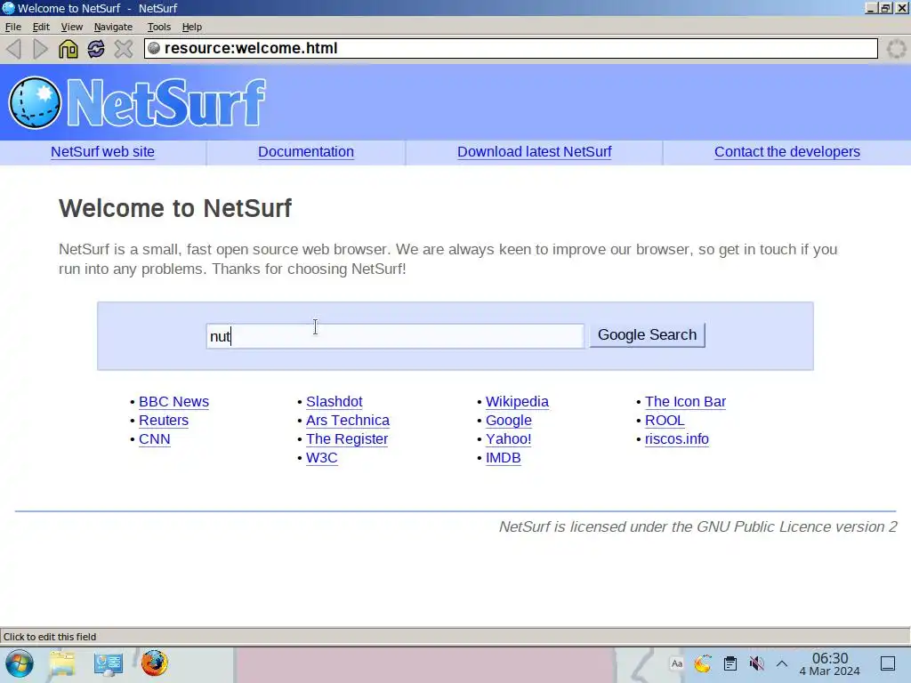
Task: Open the Tools menu
Action: [x=158, y=27]
